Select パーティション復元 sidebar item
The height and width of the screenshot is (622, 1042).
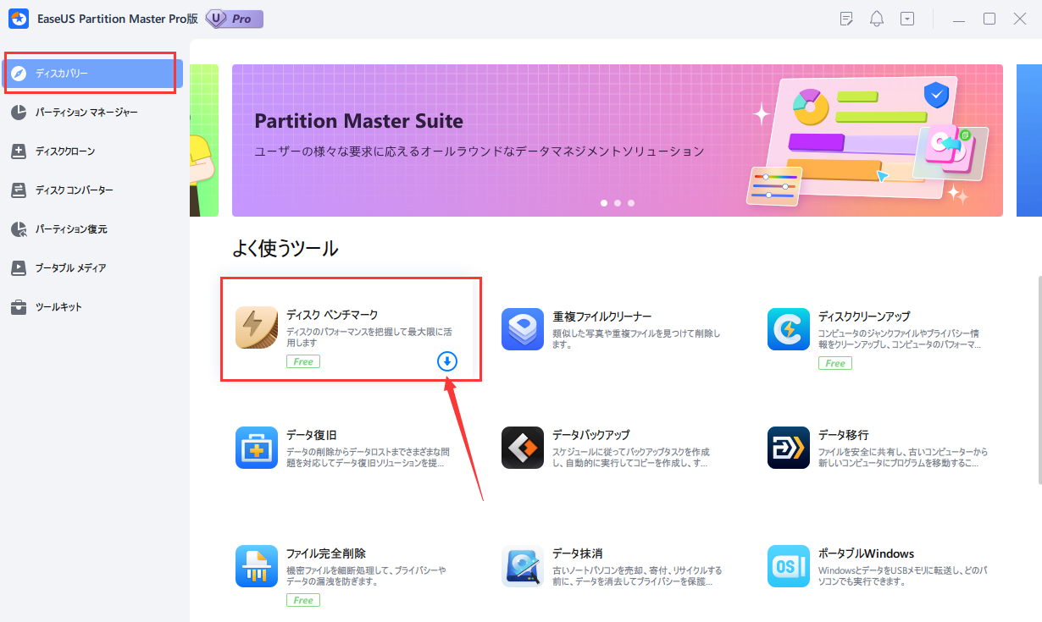(70, 229)
